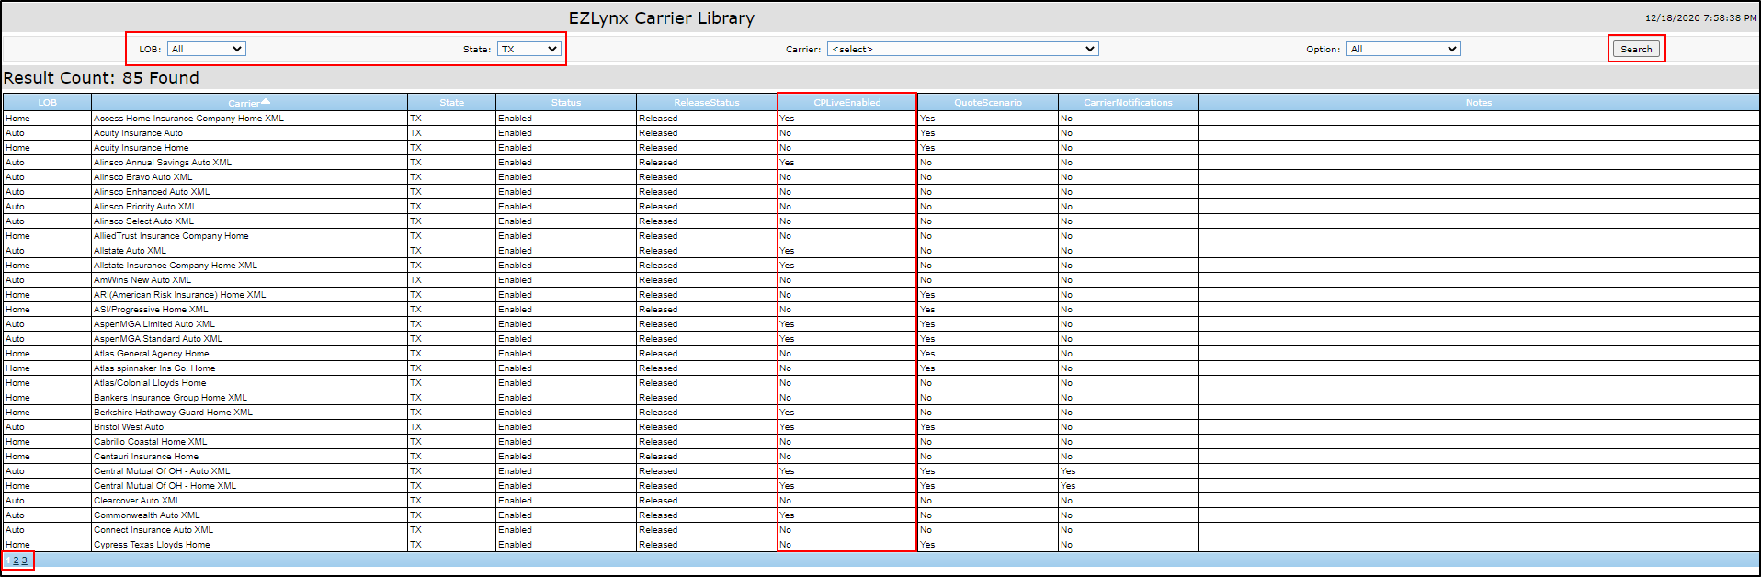1761x577 pixels.
Task: Click Central Mutual Of OH - Home XML
Action: [x=165, y=486]
